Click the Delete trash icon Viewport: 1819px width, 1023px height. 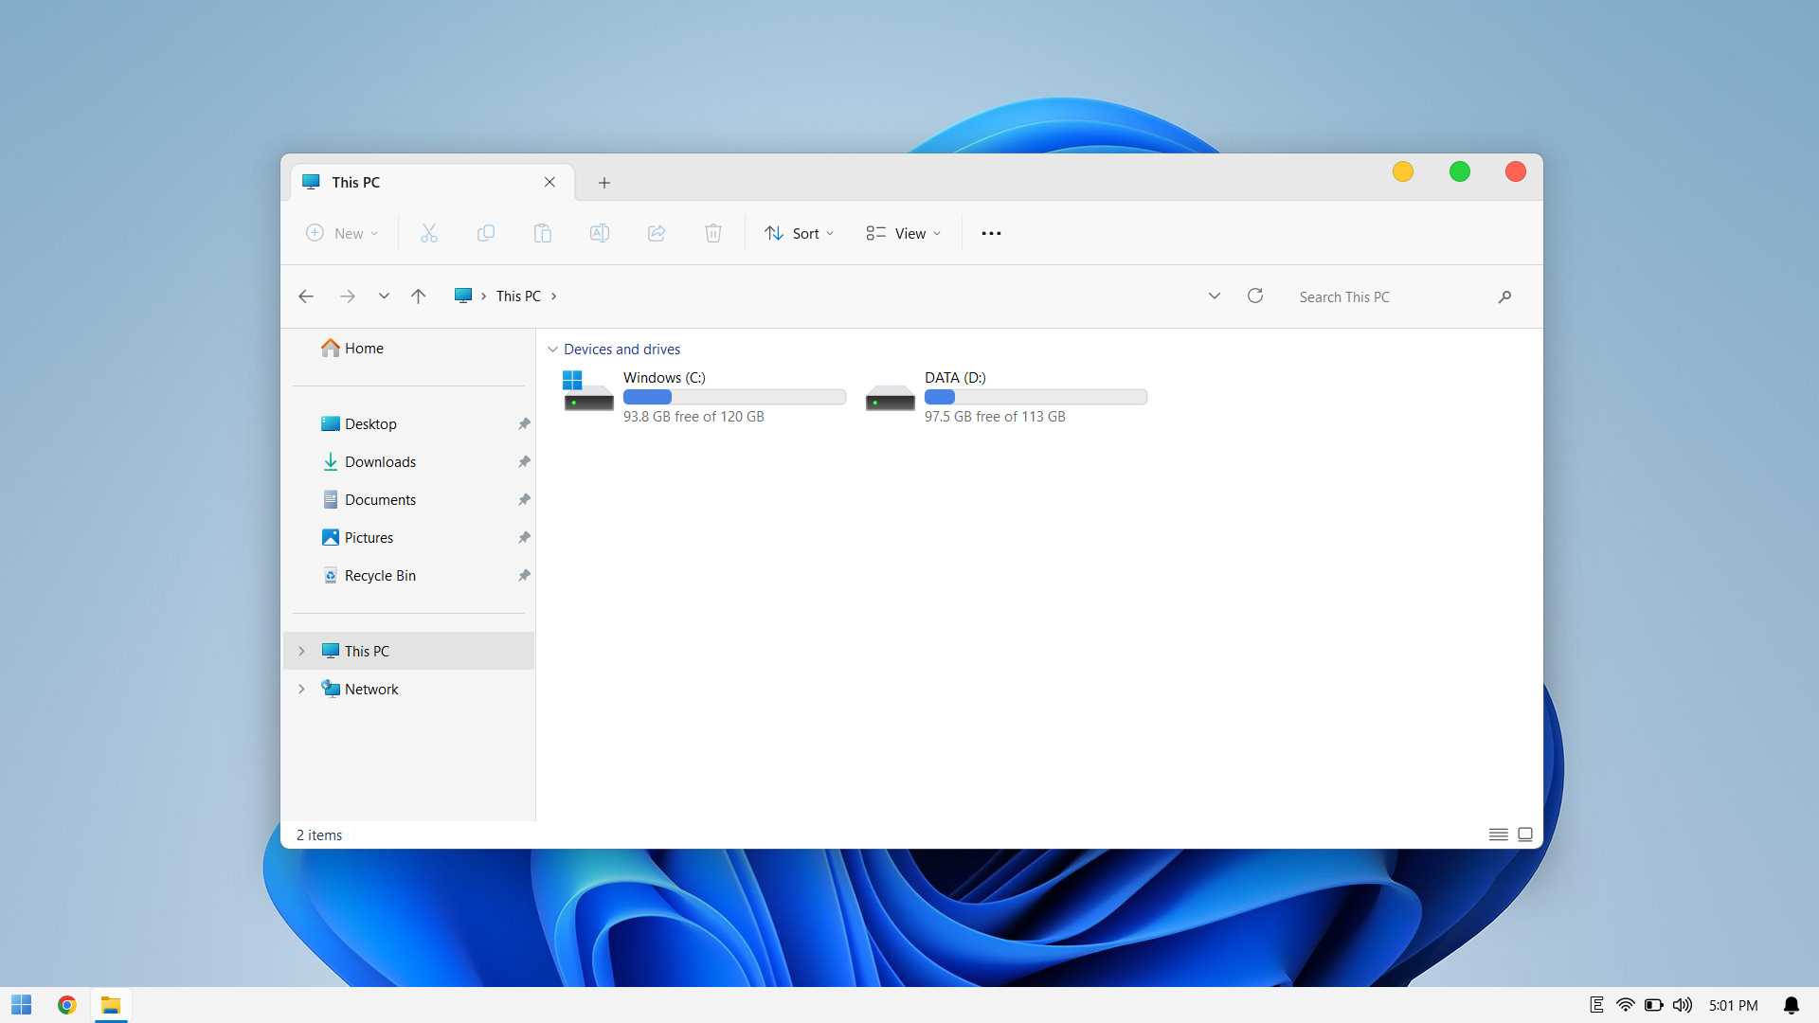tap(713, 233)
